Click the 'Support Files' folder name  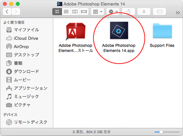point(162,45)
